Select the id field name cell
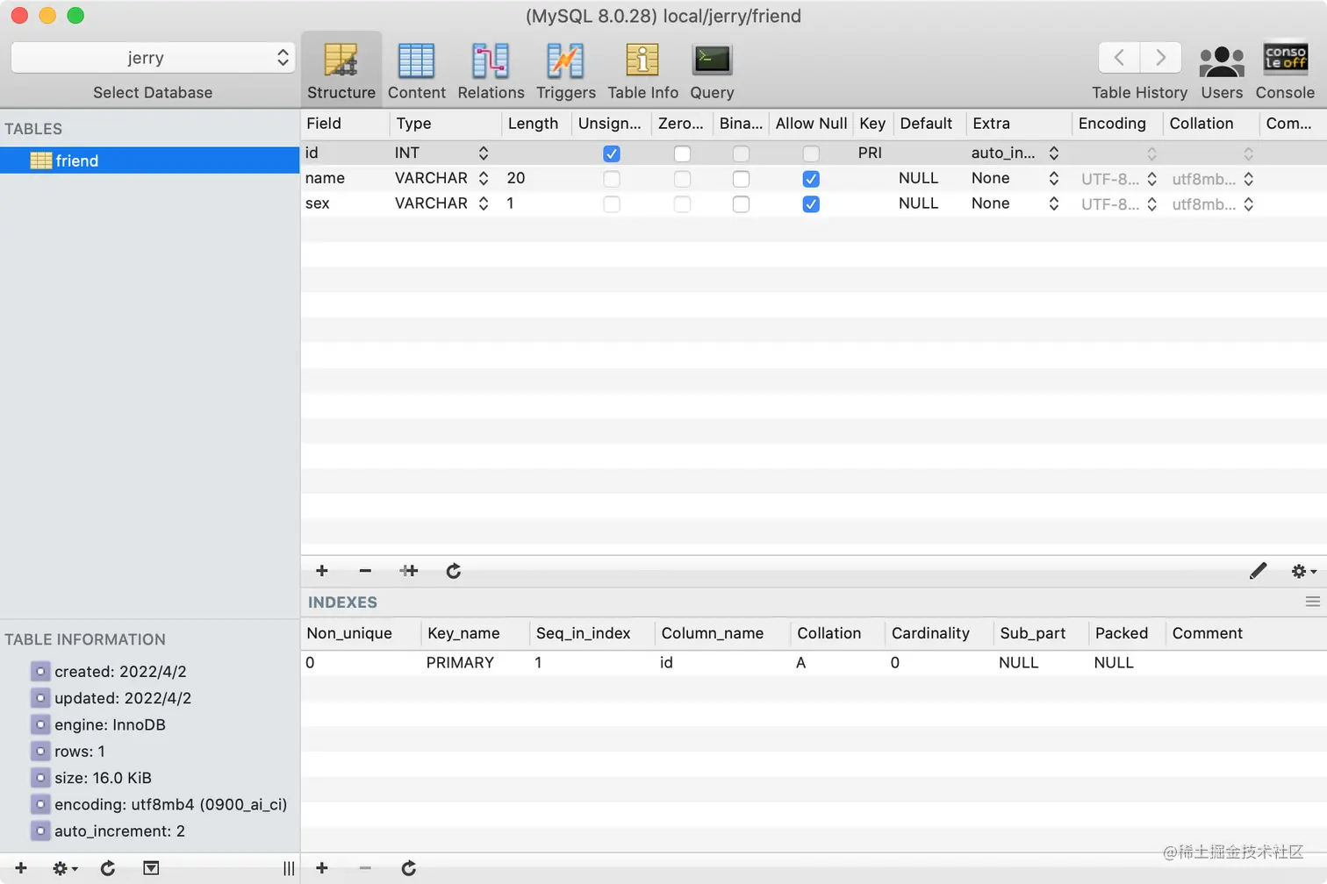The height and width of the screenshot is (884, 1327). pyautogui.click(x=345, y=153)
